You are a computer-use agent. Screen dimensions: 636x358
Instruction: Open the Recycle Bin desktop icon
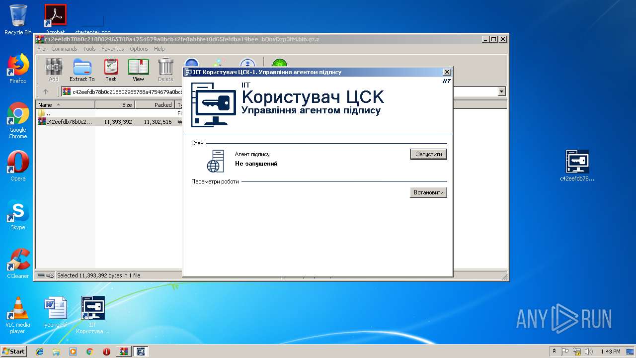[x=18, y=20]
